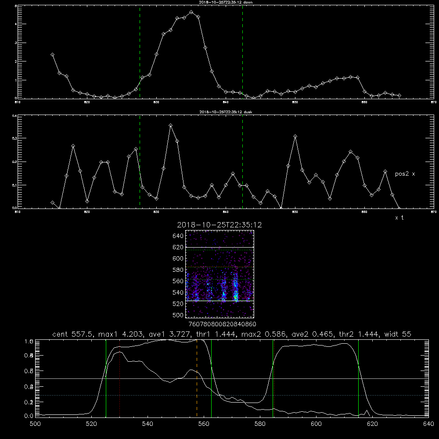Click the left green dashed line in the dusk plot
Viewport: 439px width, 439px height.
[140, 162]
